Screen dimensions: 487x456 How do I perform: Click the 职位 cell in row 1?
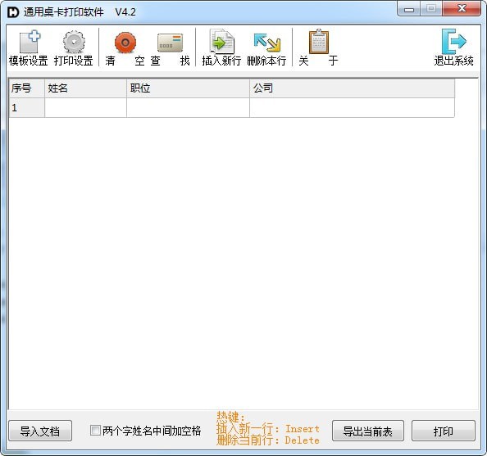coord(188,107)
